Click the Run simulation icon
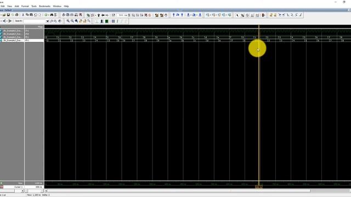Image resolution: width=351 pixels, height=197 pixels. [x=133, y=15]
